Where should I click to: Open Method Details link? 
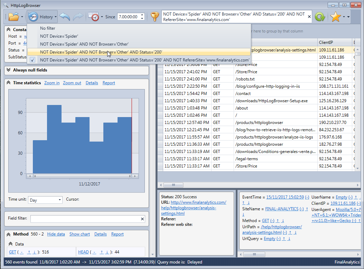[x=101, y=234]
